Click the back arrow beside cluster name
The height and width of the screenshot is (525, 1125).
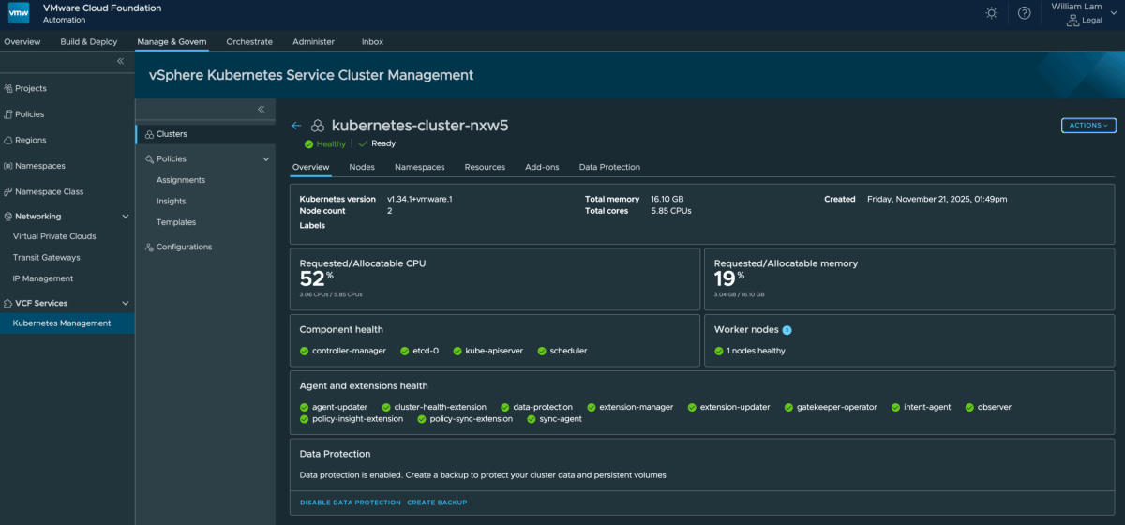(x=296, y=126)
